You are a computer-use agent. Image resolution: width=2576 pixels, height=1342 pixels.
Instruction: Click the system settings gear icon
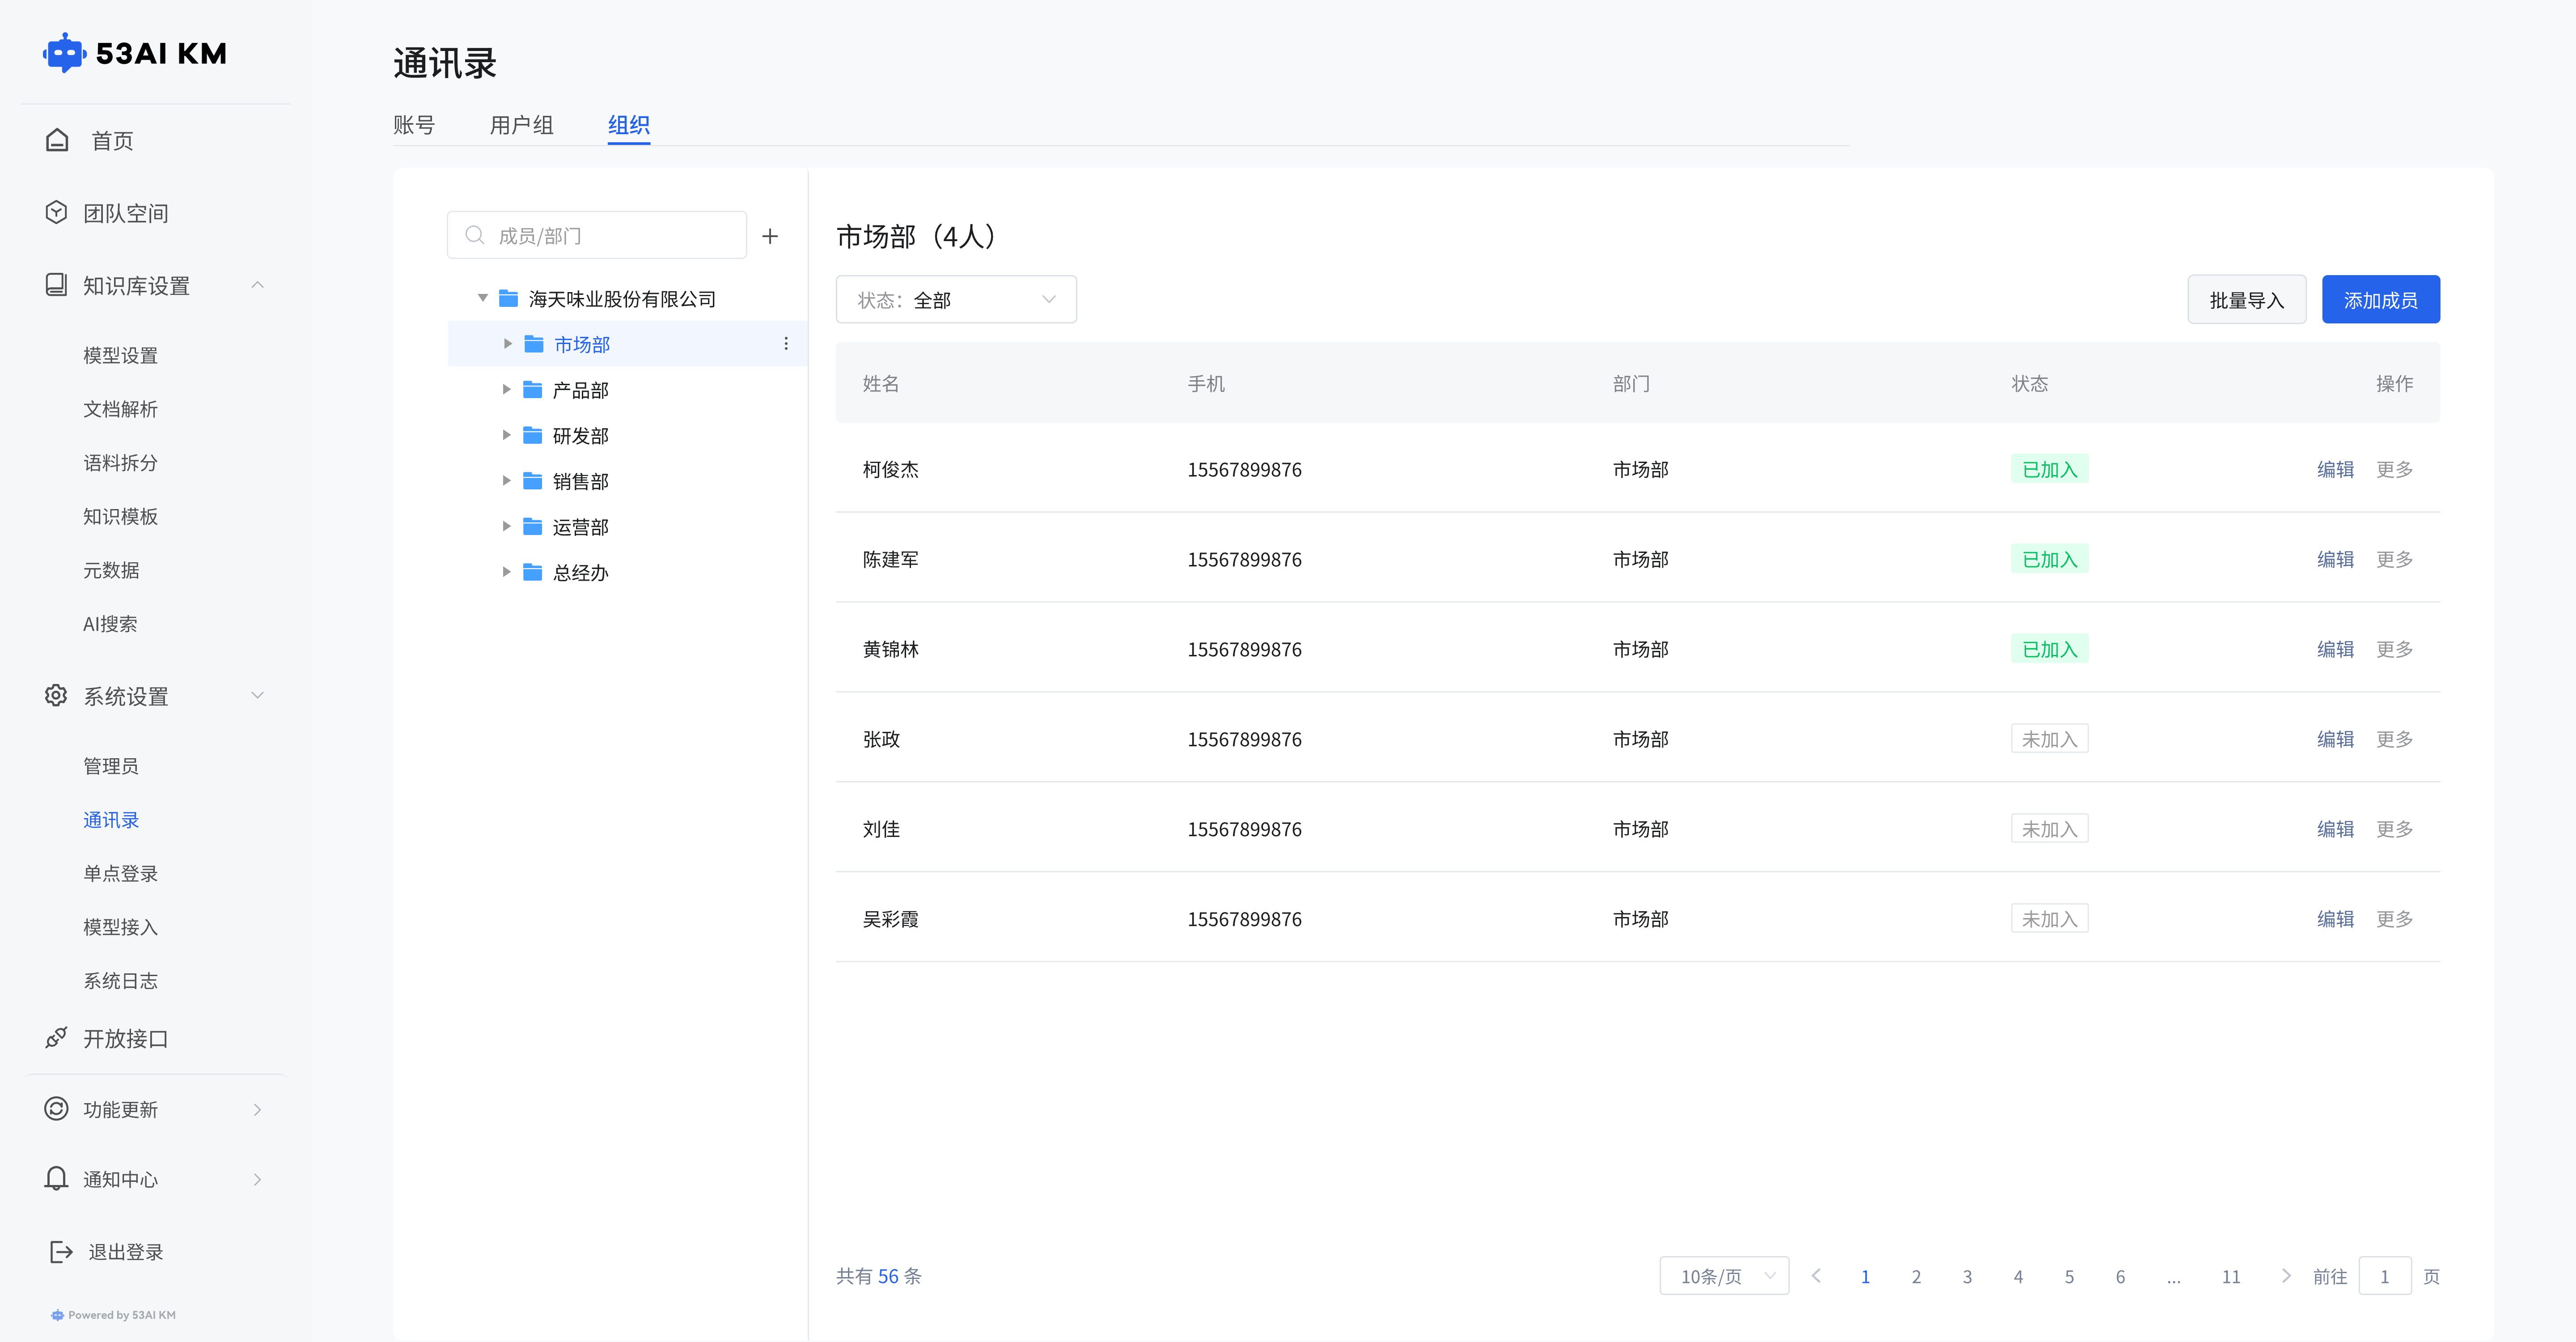point(57,696)
